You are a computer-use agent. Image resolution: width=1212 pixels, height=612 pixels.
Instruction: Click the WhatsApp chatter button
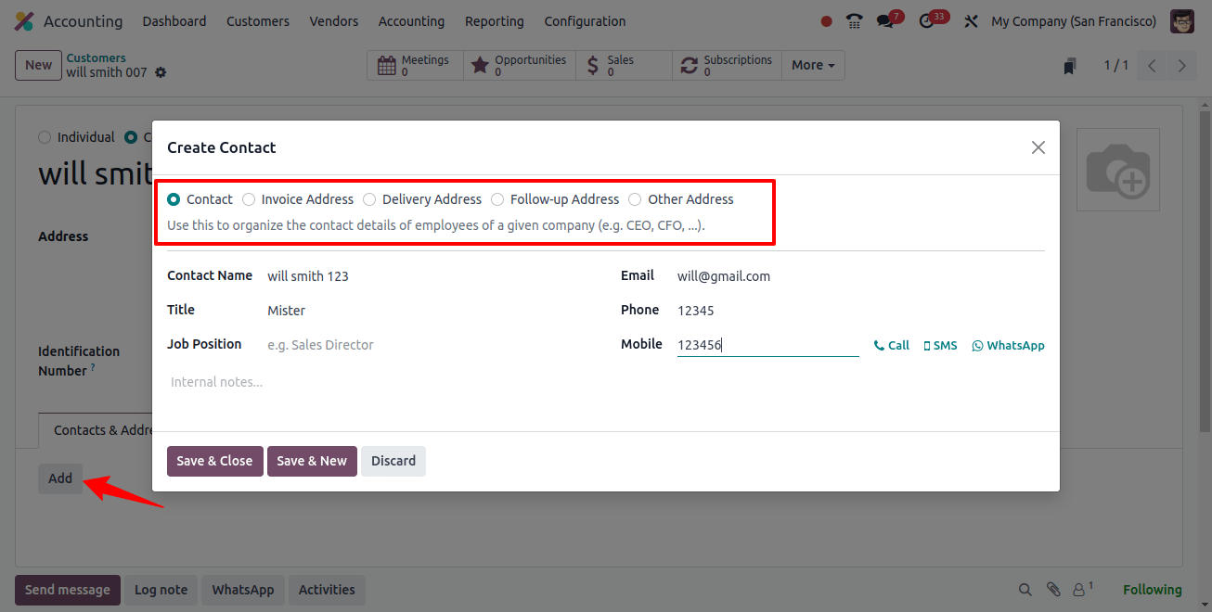tap(243, 590)
